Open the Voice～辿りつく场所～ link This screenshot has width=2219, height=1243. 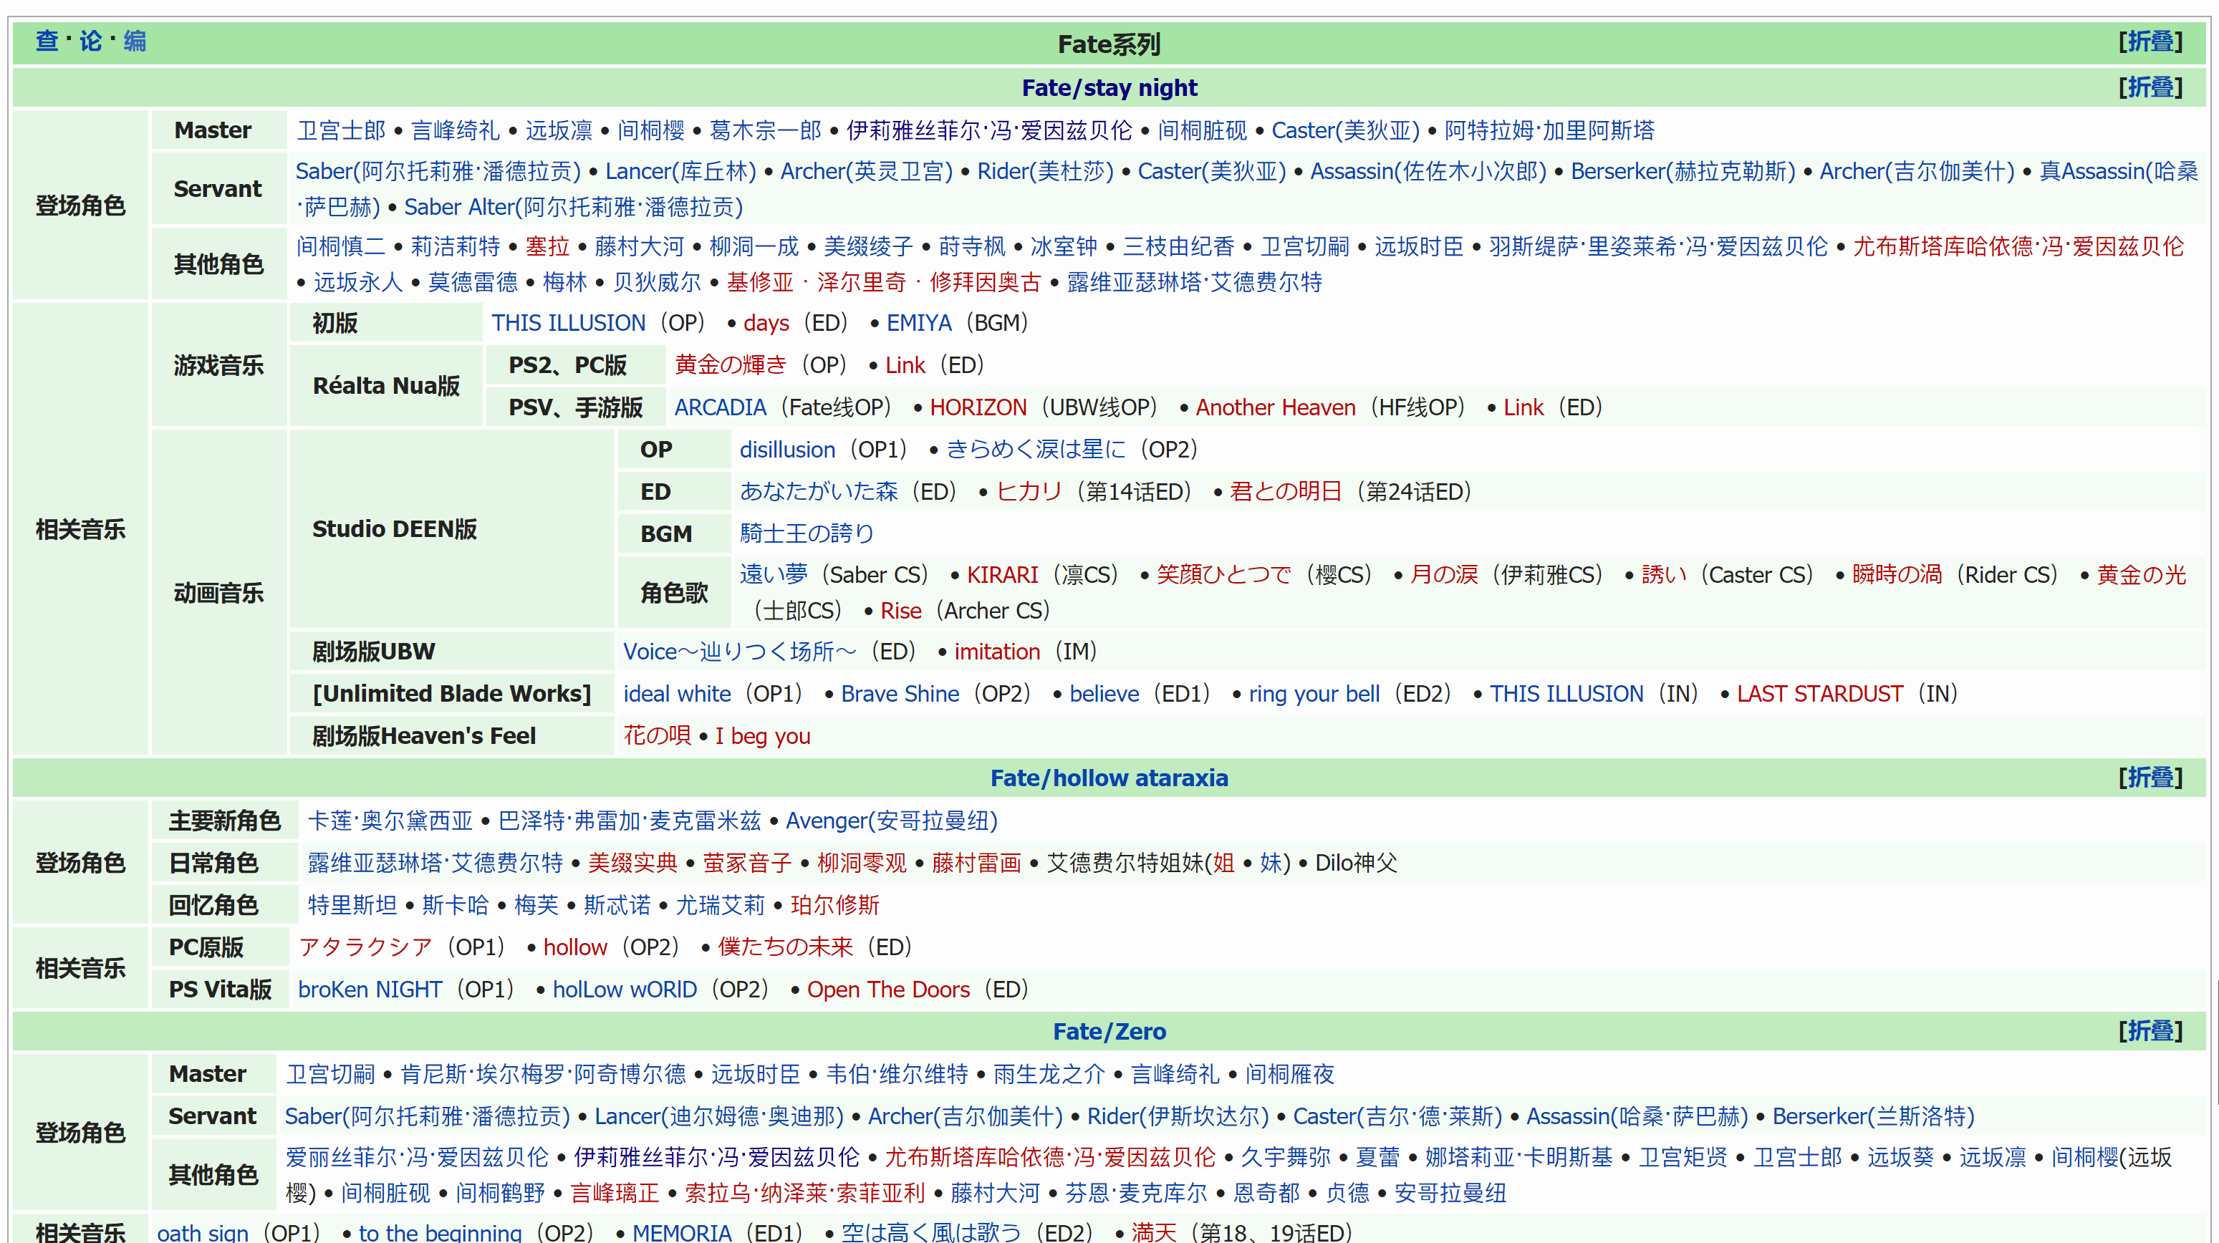pyautogui.click(x=739, y=652)
